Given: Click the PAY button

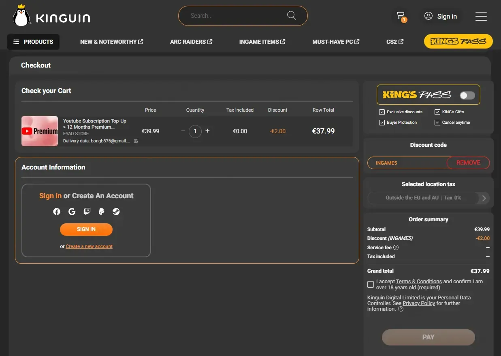Looking at the screenshot, I should point(428,337).
